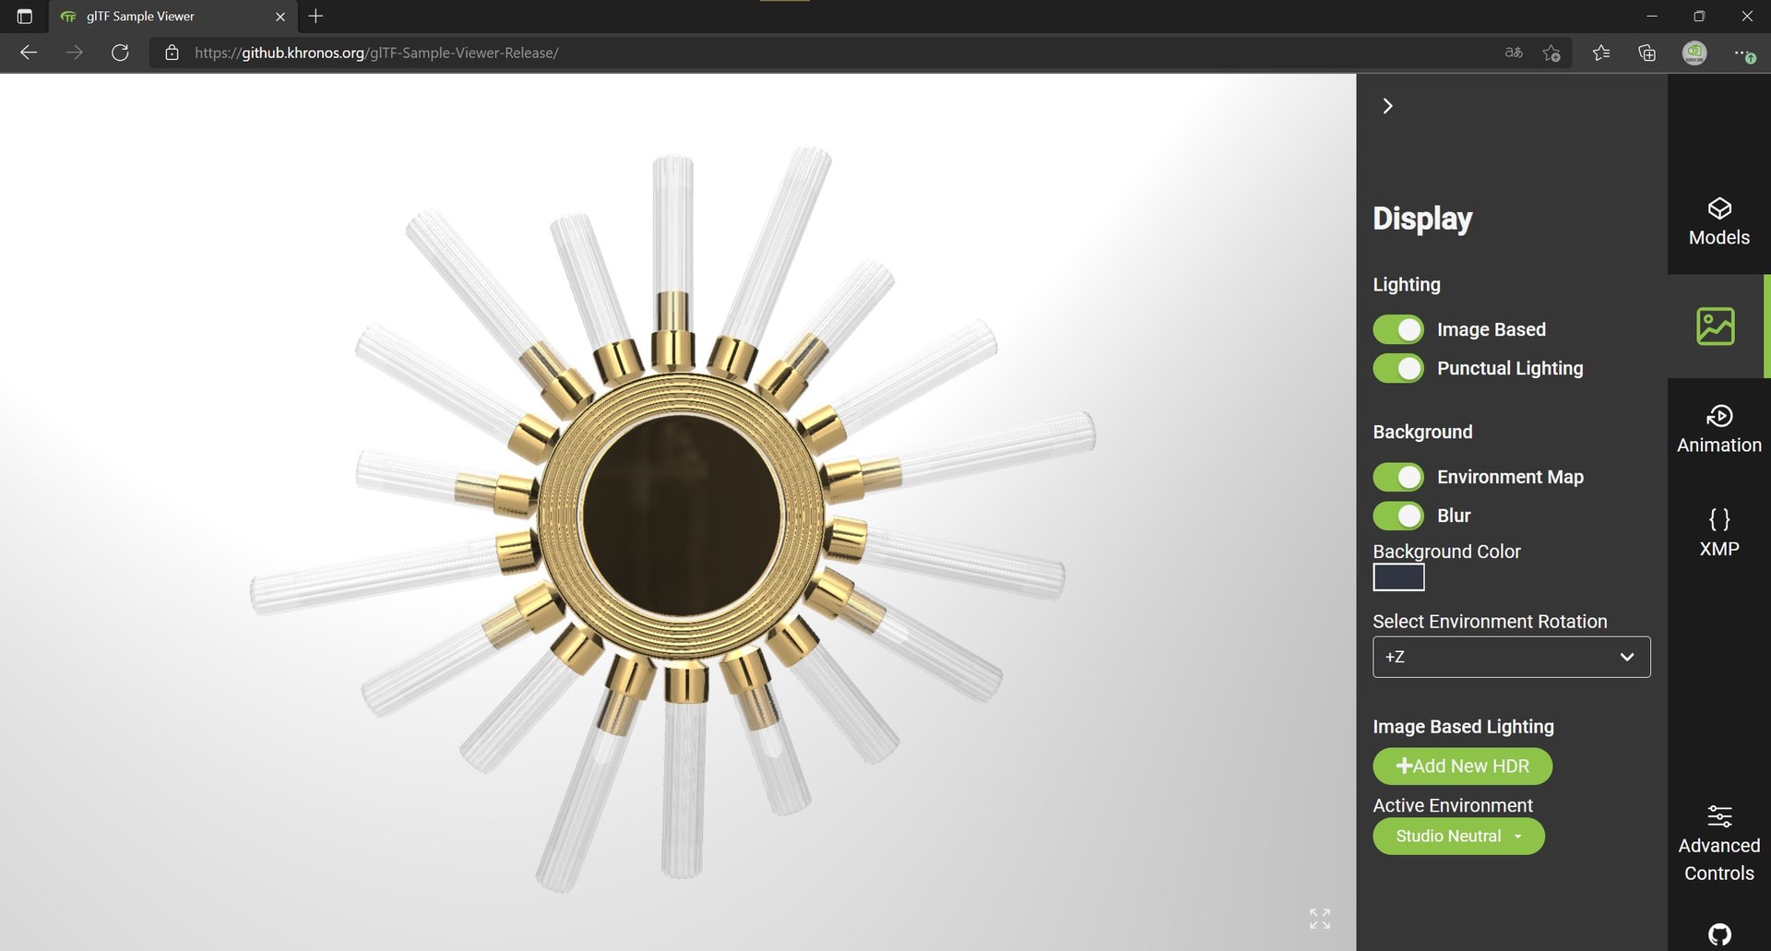Toggle Image Based lighting switch
Screen dimensions: 1771x951
click(x=1398, y=329)
